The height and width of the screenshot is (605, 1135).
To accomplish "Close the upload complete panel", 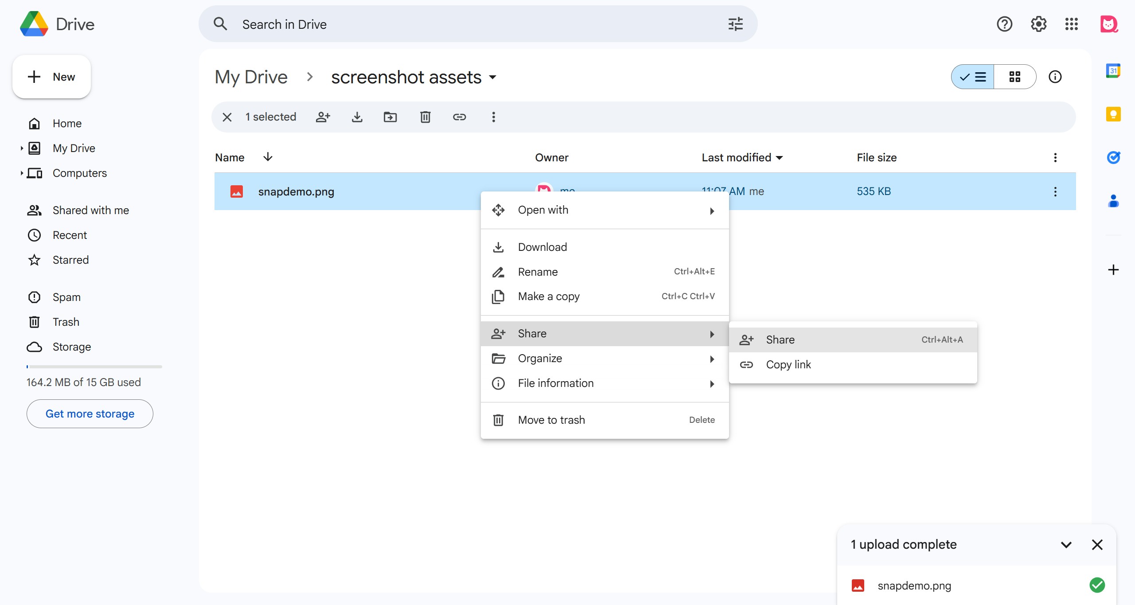I will pos(1097,544).
